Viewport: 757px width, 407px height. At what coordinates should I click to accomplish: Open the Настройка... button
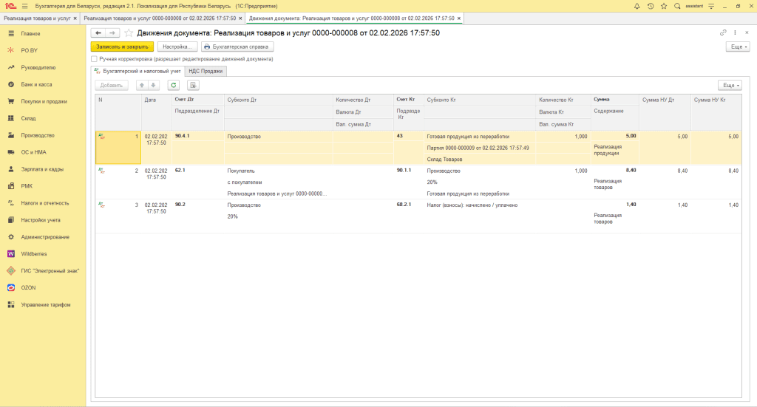click(177, 47)
